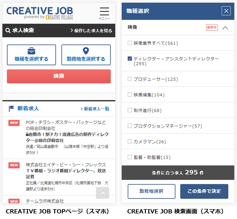The image size is (237, 219).
Task: Click the flag icon beside 新着求人
Action: tap(11, 108)
